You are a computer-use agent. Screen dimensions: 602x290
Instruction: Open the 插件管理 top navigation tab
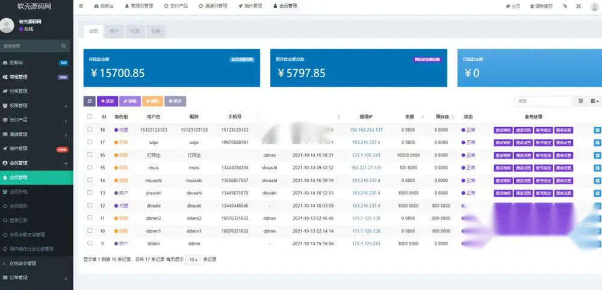point(250,6)
